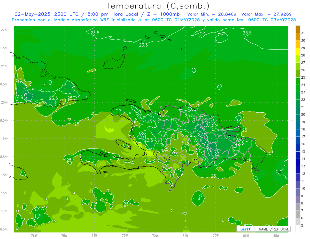This screenshot has height=239, width=310.
Task: Click the 68W longitude label
Action: click(x=276, y=235)
